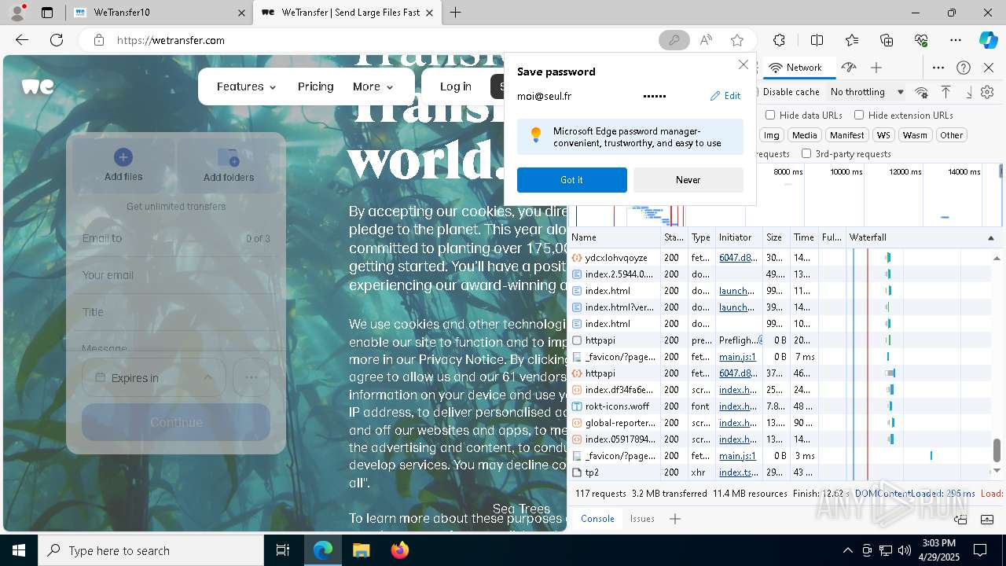1006x566 pixels.
Task: Filter requests by WS type
Action: (x=884, y=135)
